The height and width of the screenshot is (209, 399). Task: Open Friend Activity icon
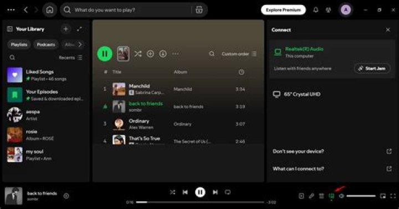tap(328, 10)
